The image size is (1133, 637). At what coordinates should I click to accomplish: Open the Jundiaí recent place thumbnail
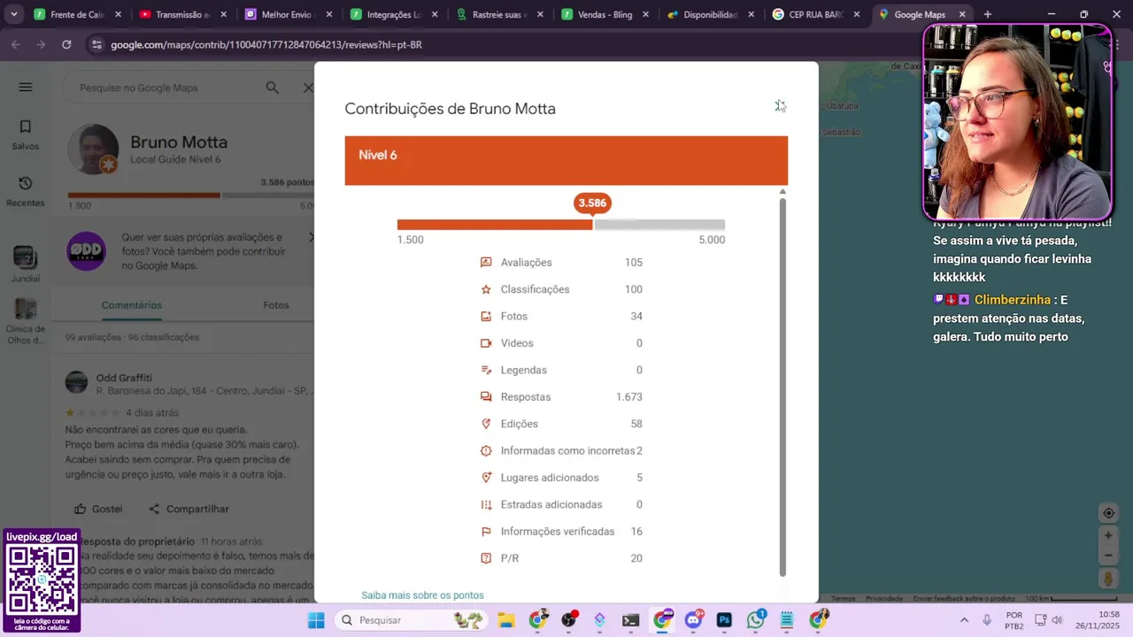26,257
